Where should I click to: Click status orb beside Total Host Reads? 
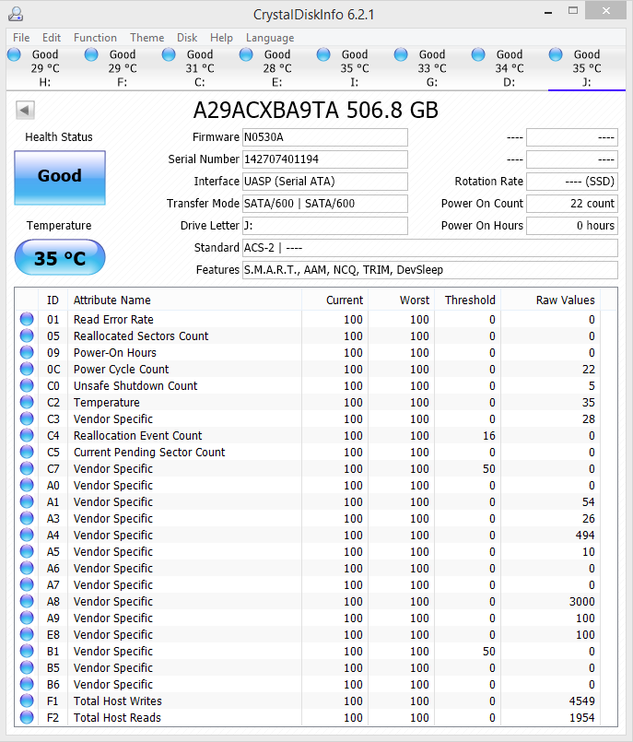pos(27,718)
